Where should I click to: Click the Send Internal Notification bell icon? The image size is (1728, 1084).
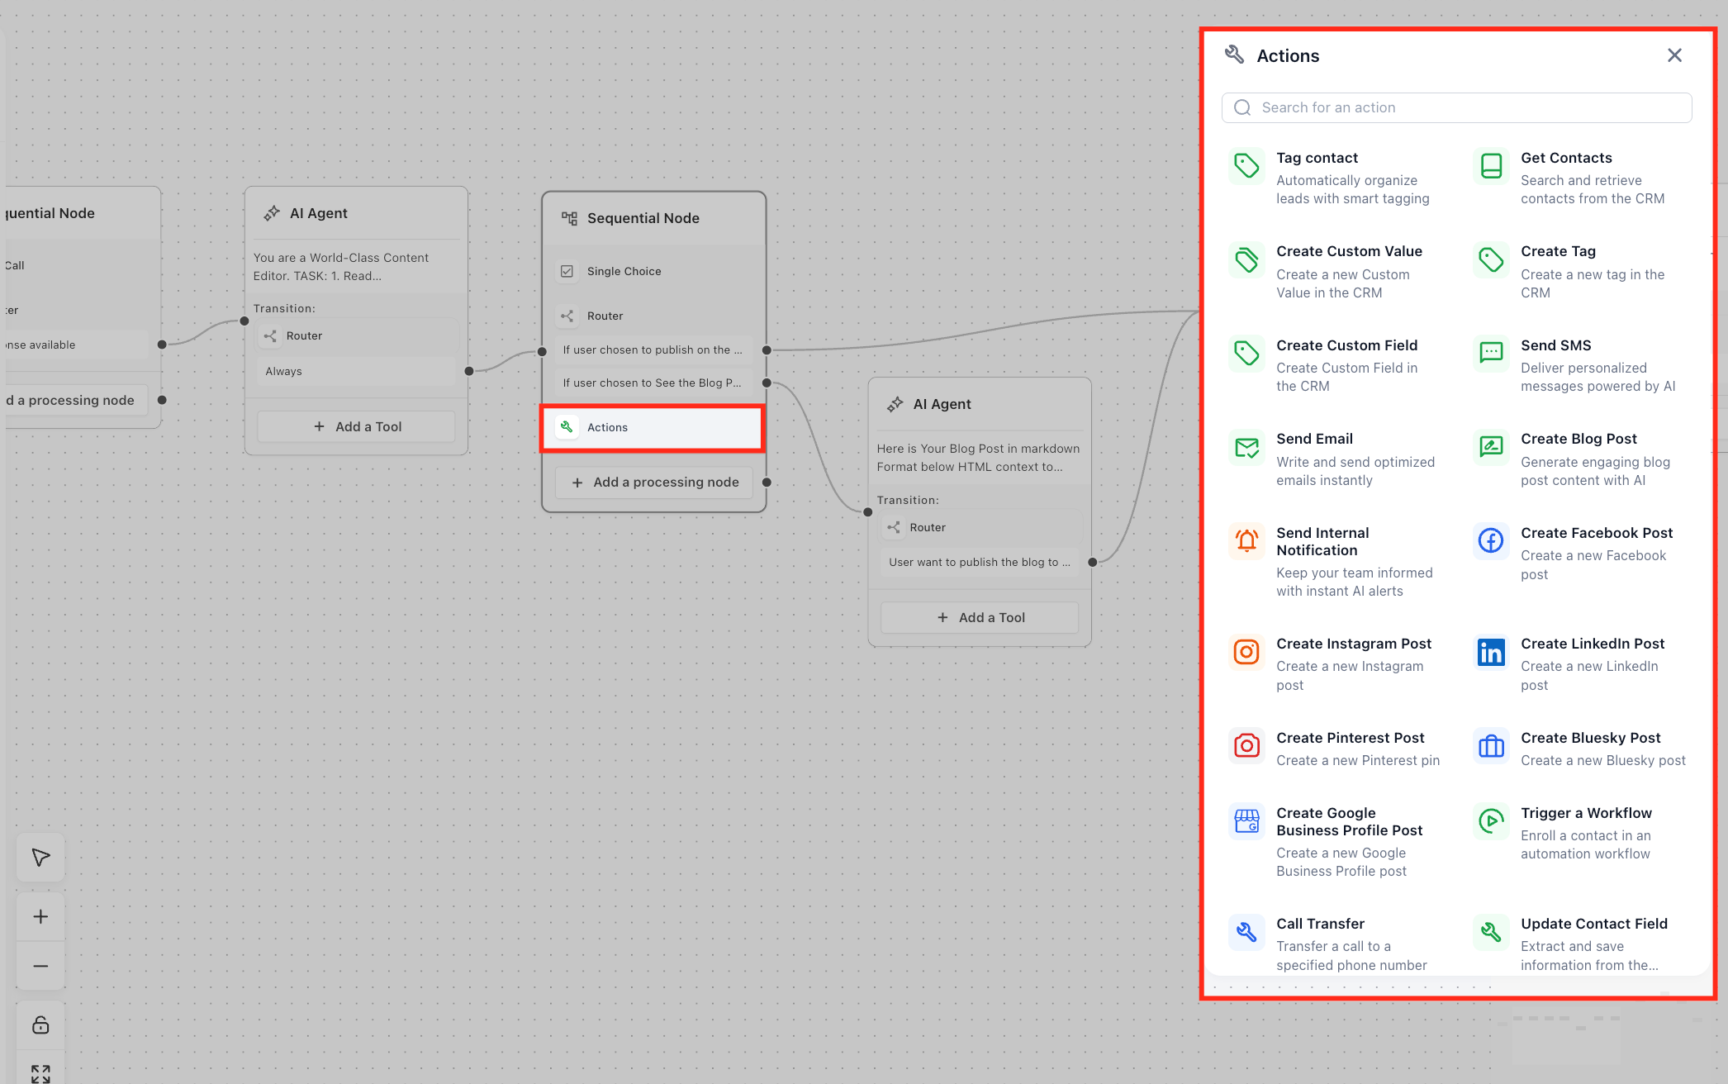point(1246,541)
